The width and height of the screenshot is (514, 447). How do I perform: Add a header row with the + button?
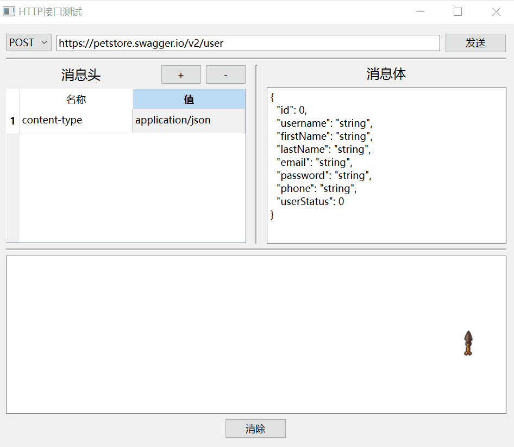(181, 74)
